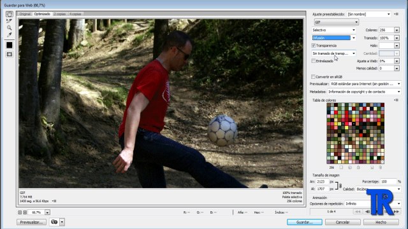
Task: Select the Zoom tool in toolbox
Action: [x=10, y=27]
